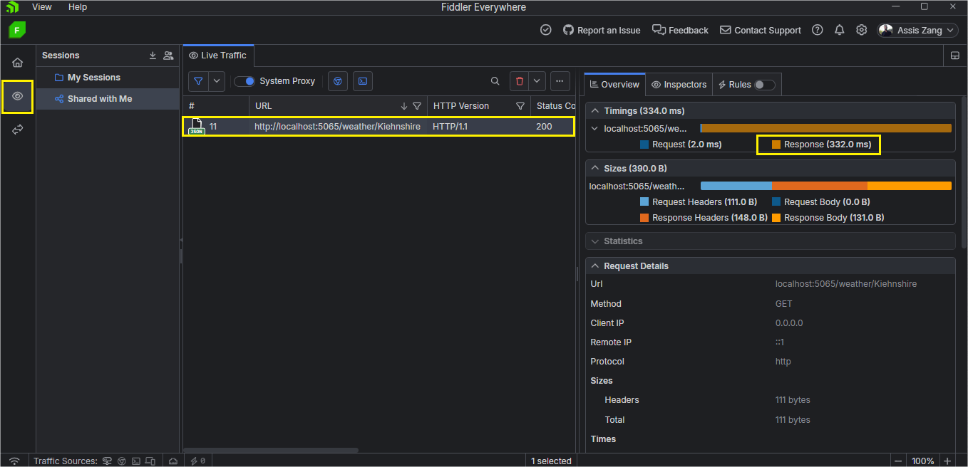The height and width of the screenshot is (467, 968).
Task: Delete sessions with red trash icon
Action: tap(520, 81)
